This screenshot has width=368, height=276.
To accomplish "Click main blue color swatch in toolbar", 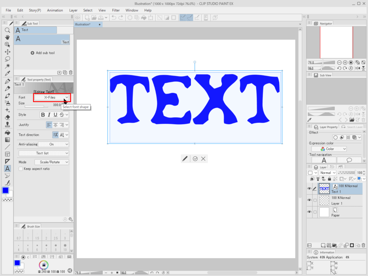I will click(6, 191).
